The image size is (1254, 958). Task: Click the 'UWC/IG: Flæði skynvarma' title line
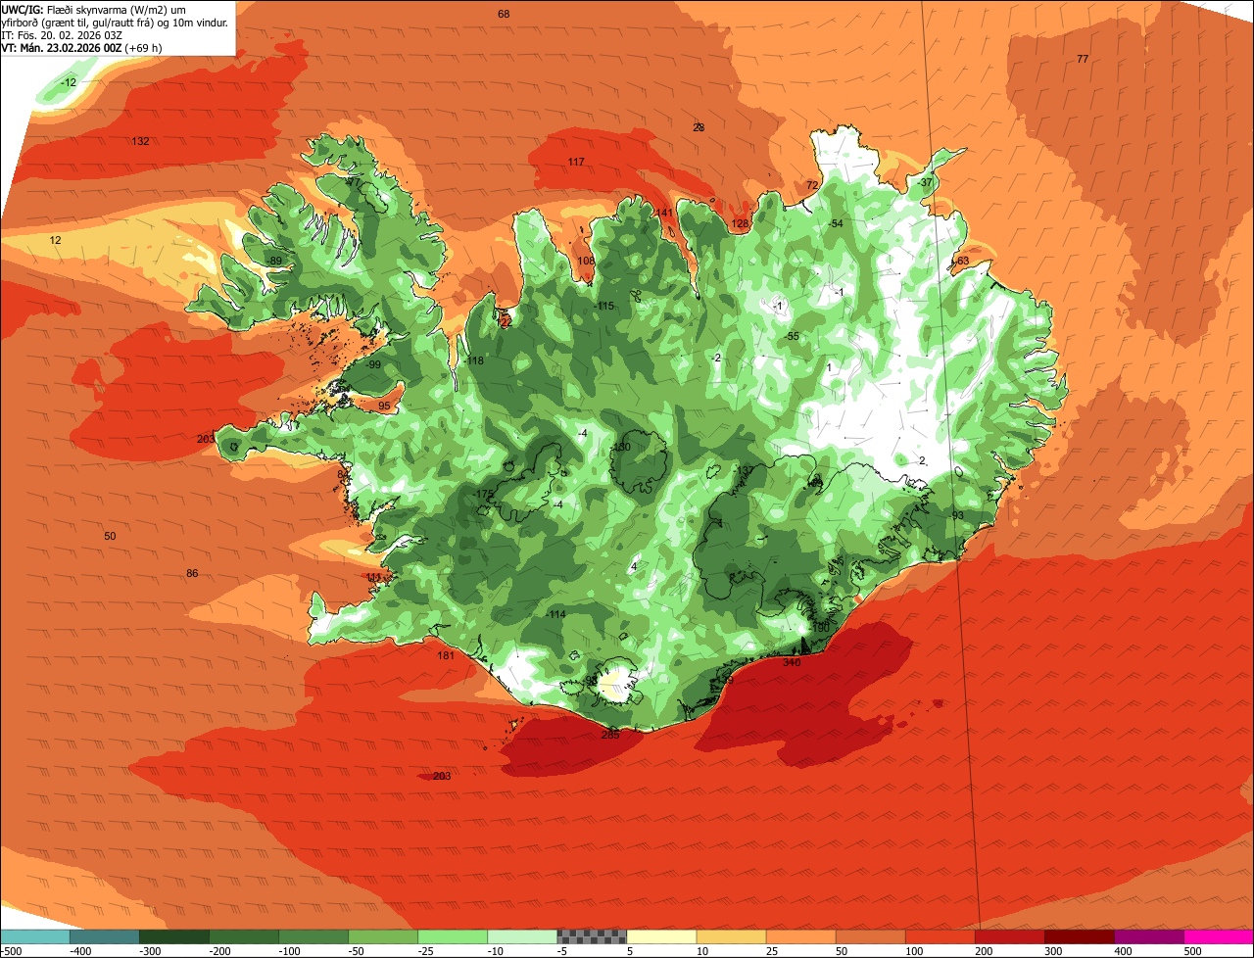pyautogui.click(x=94, y=9)
